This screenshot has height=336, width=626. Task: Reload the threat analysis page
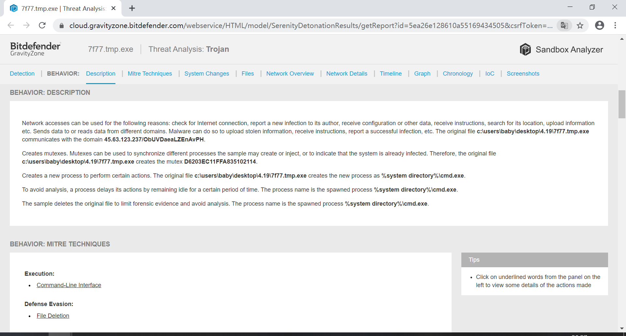coord(42,25)
